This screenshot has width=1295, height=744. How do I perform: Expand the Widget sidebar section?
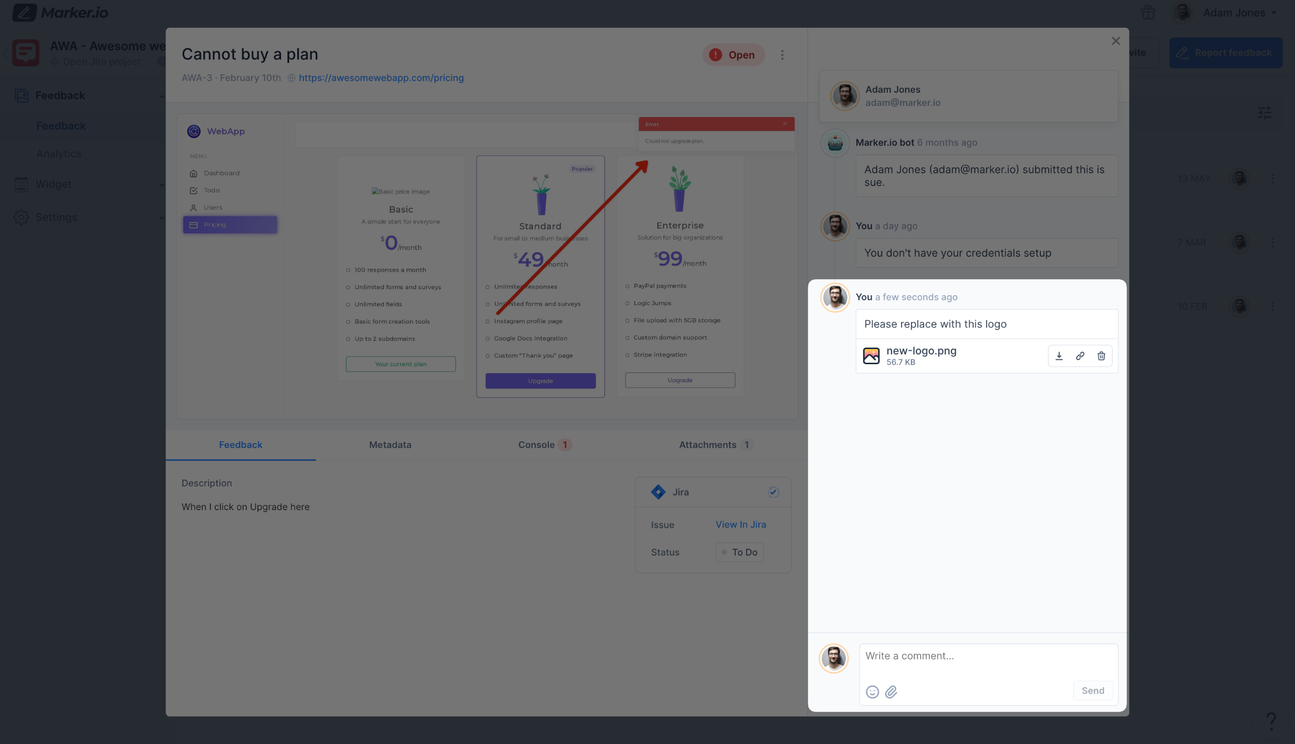(x=162, y=185)
